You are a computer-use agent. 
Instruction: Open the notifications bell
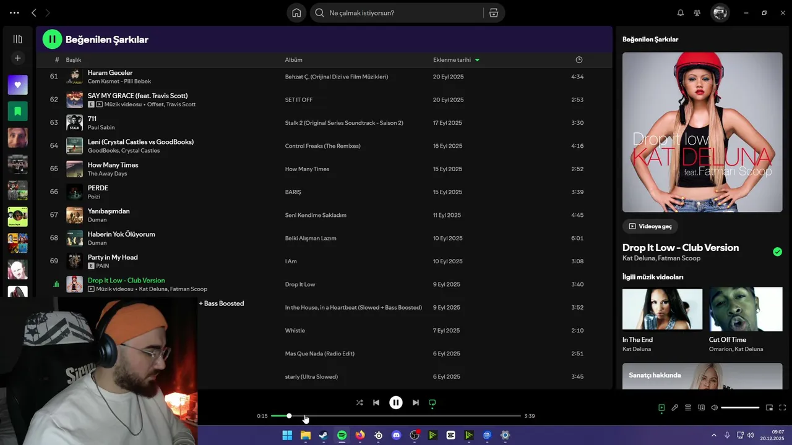(681, 13)
